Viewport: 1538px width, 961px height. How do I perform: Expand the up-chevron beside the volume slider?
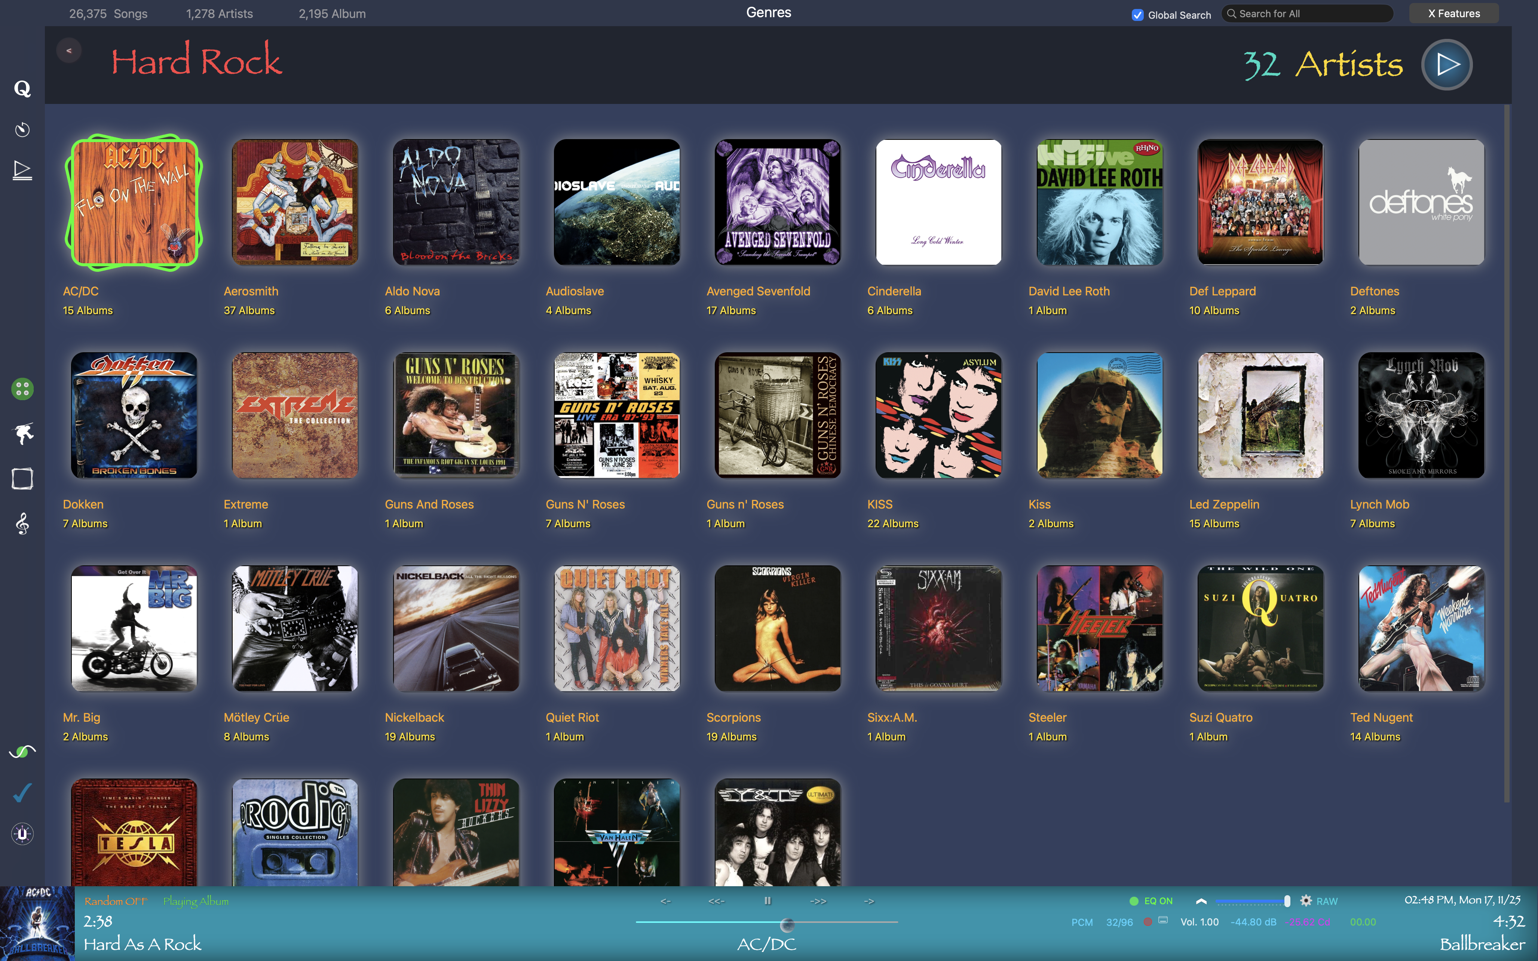click(1201, 901)
